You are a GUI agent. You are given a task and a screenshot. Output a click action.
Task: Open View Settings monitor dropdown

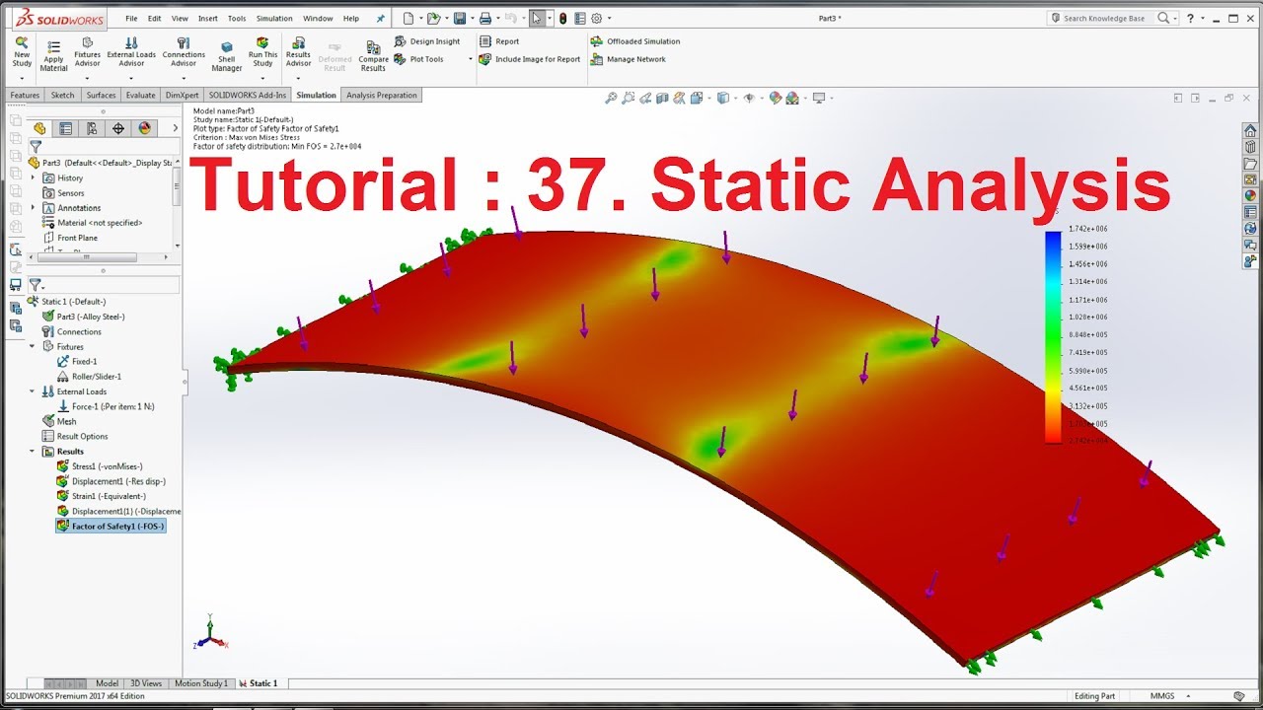click(x=819, y=98)
